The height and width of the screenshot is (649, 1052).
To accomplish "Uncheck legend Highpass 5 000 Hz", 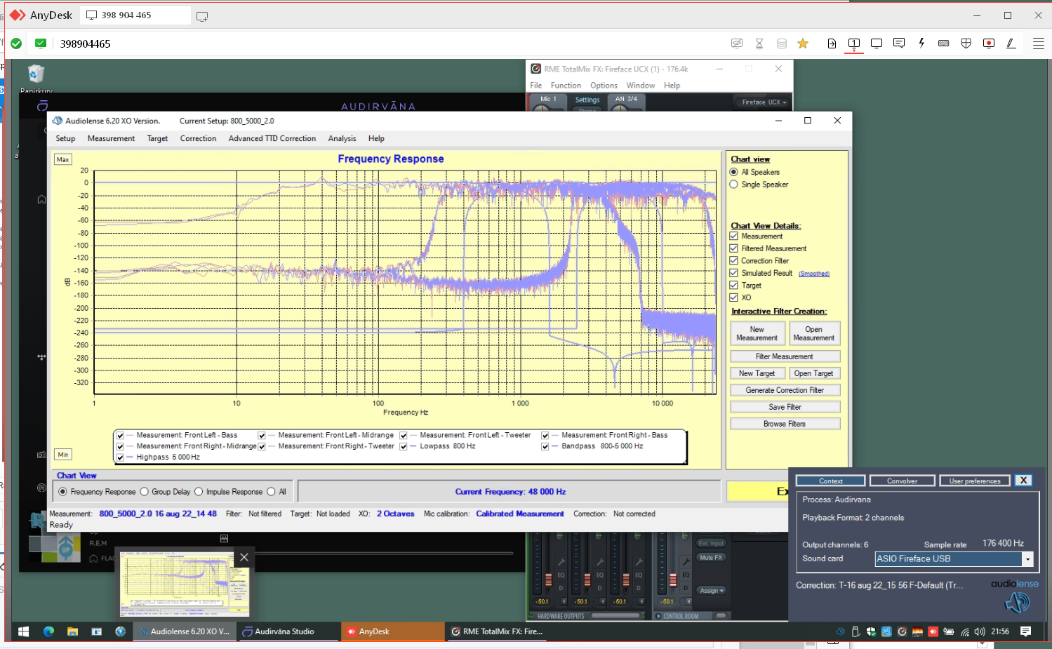I will (x=121, y=457).
